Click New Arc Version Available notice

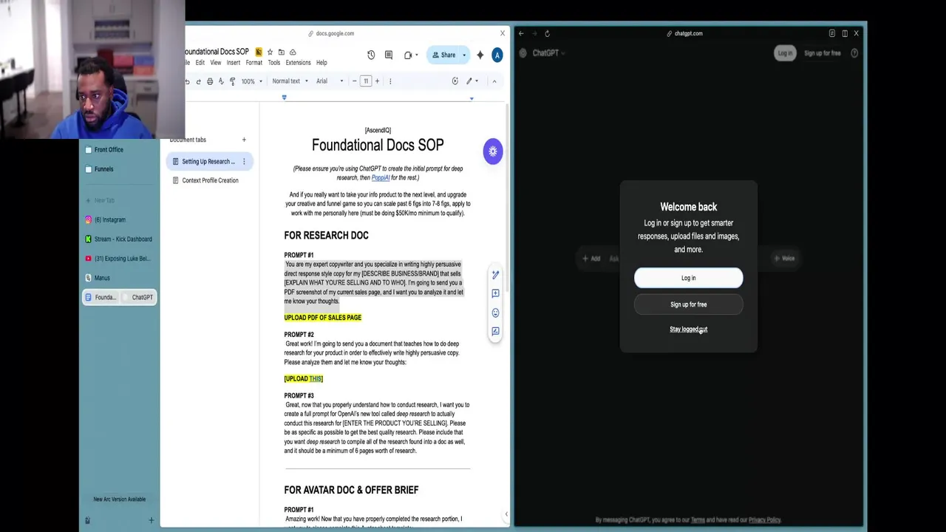(119, 499)
